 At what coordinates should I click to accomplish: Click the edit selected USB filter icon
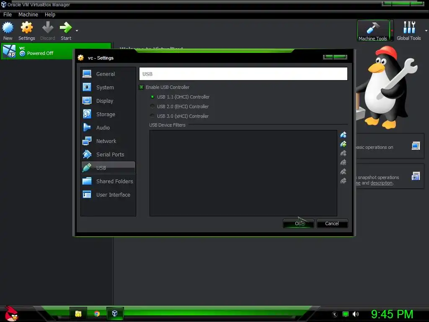344,153
